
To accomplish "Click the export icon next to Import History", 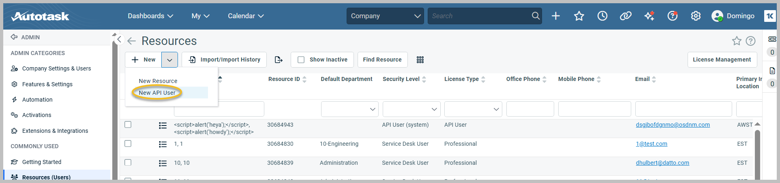I will 279,60.
